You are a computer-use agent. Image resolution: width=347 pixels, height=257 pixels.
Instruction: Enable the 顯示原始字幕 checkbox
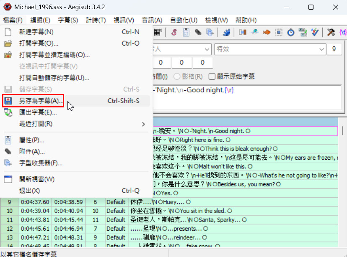(212, 76)
